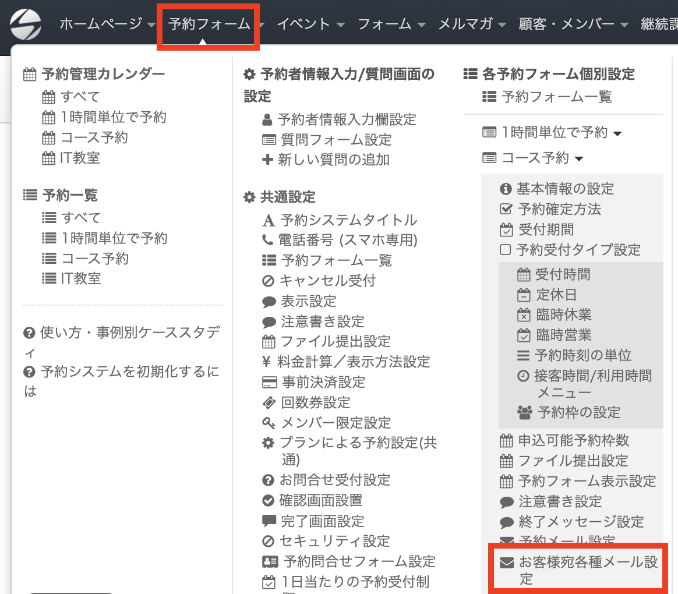Click the envelope icon beside お客様宛各種メール設定

[x=507, y=563]
